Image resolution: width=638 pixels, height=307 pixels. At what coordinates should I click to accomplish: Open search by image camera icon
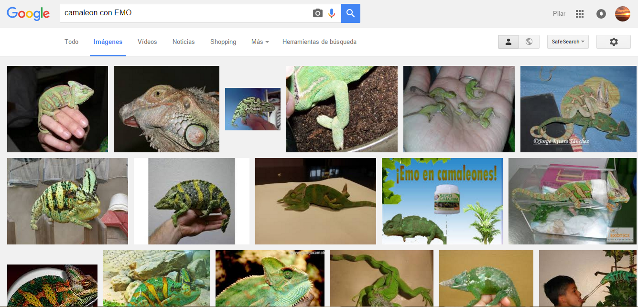[x=318, y=13]
